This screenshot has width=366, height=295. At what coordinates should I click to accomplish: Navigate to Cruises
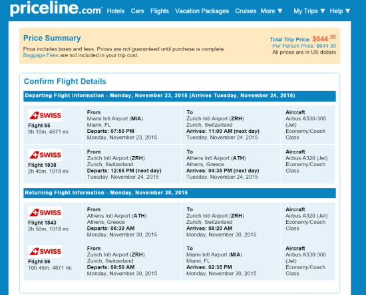point(246,11)
